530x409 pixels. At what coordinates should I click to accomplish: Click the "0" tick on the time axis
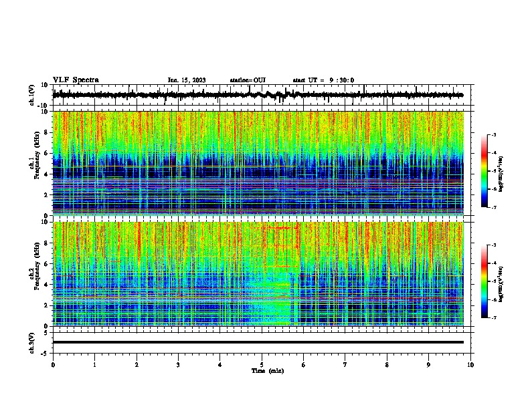(53, 365)
